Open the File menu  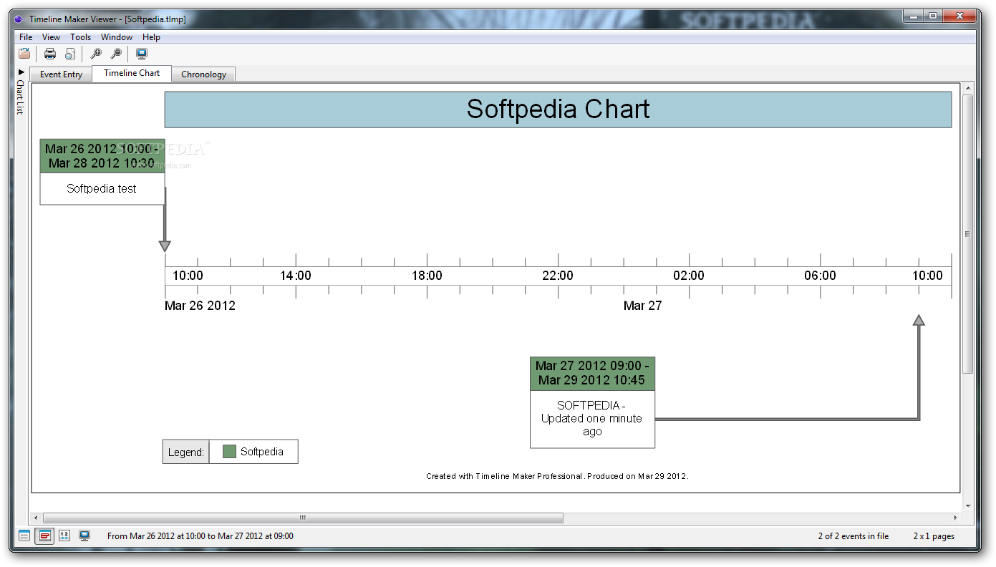[x=26, y=37]
